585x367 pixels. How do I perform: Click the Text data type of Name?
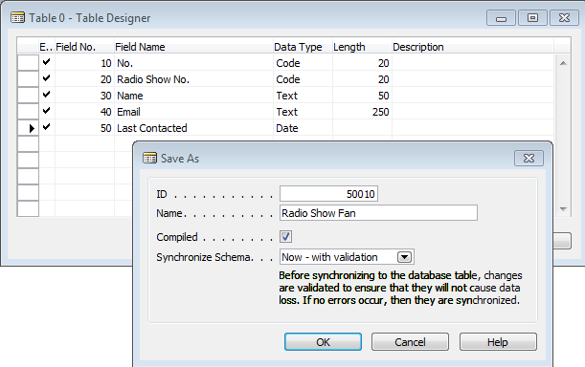click(x=303, y=96)
